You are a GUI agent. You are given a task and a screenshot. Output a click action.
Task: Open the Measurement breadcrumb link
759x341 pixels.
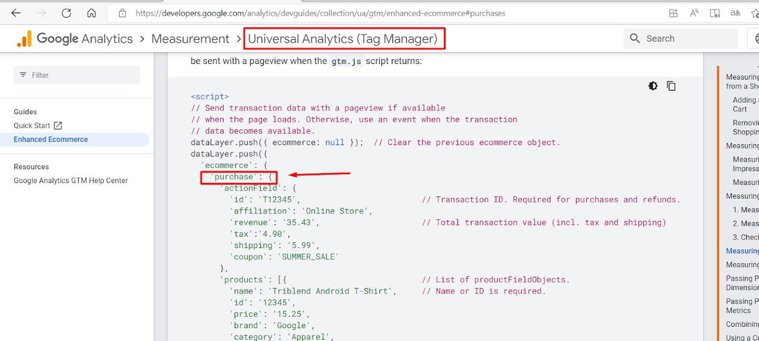point(190,39)
